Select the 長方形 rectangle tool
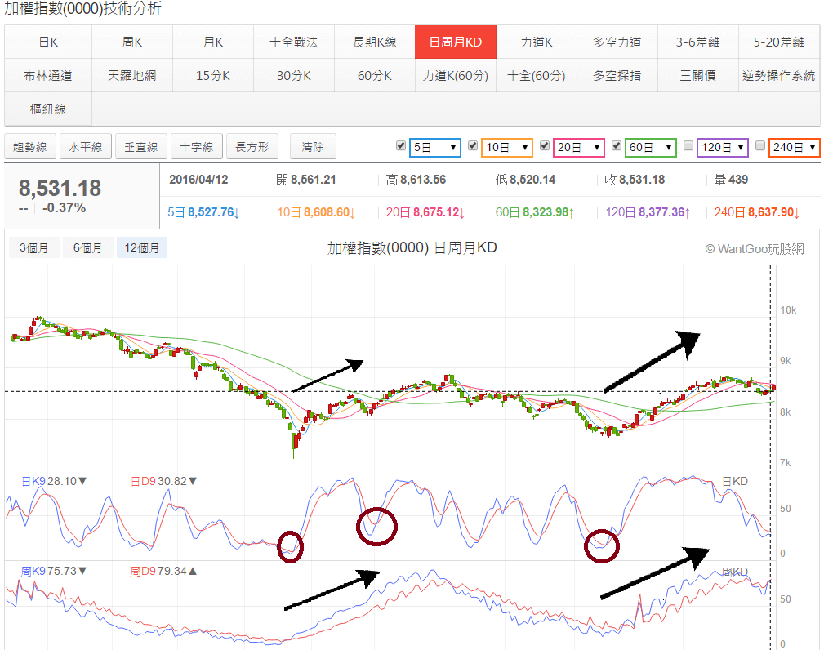 point(252,147)
